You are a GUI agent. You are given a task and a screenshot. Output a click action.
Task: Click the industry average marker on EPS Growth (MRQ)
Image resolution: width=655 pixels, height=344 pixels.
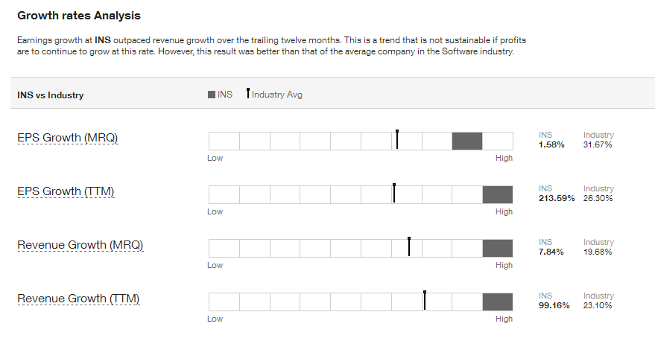[397, 139]
